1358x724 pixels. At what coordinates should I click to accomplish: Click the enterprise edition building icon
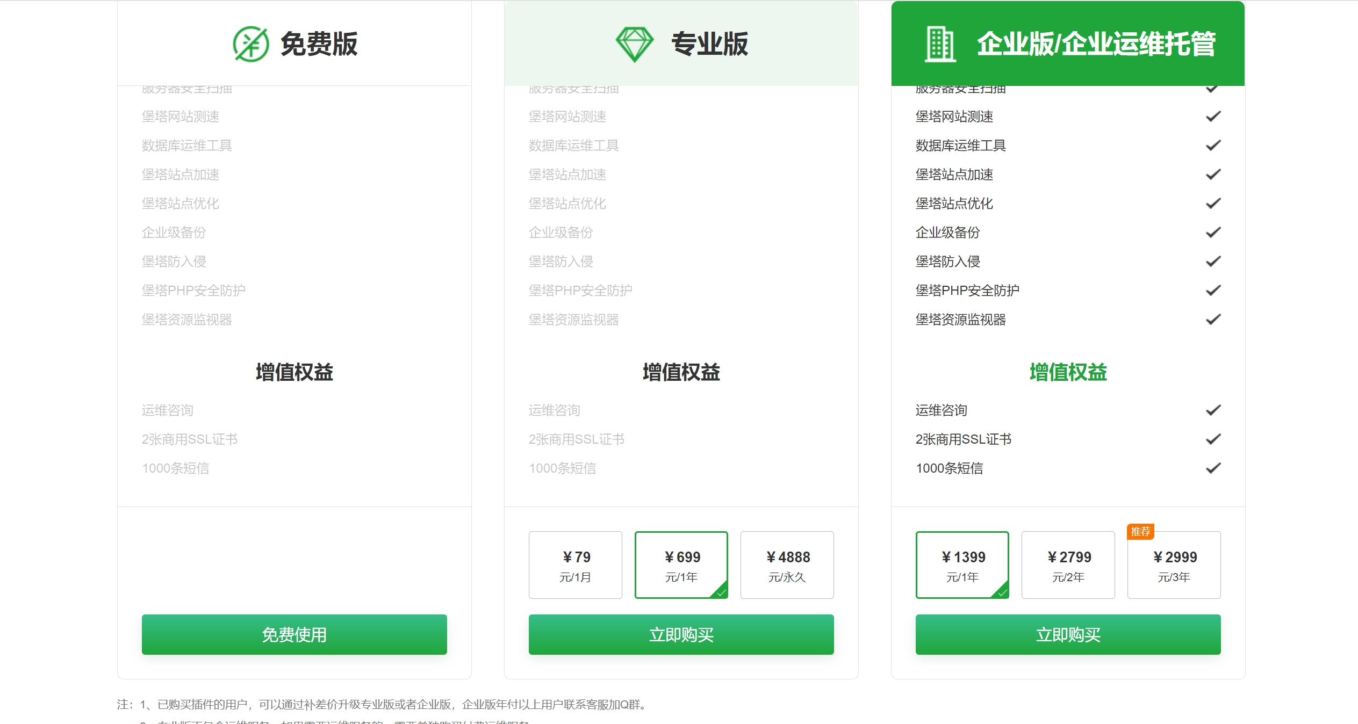(940, 44)
